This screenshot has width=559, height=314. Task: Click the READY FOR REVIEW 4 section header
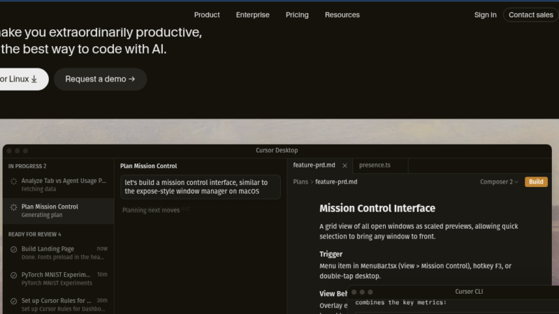click(x=34, y=234)
